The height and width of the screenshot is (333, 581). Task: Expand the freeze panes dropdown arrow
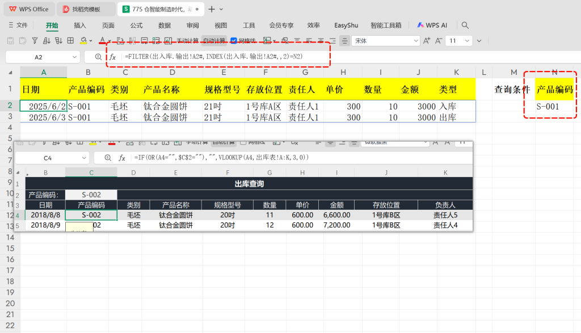tap(275, 41)
